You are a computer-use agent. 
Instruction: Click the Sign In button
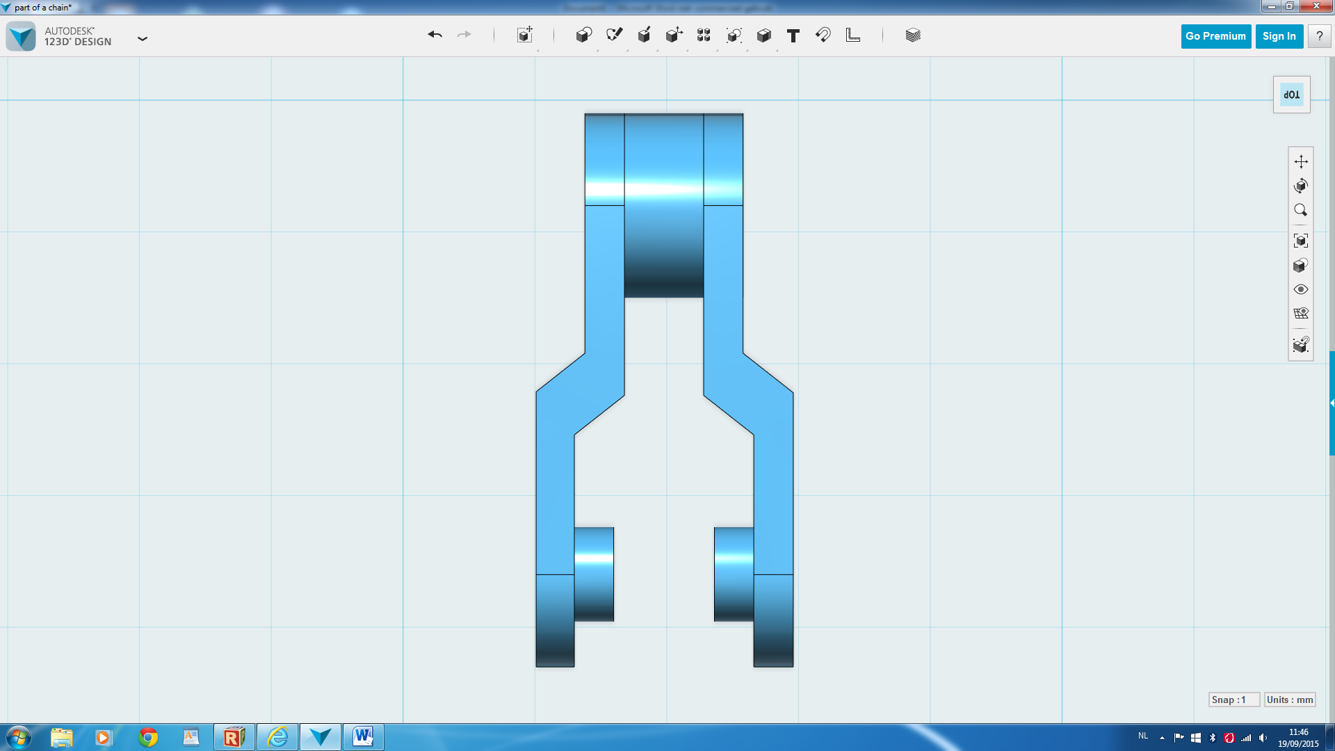coord(1279,36)
